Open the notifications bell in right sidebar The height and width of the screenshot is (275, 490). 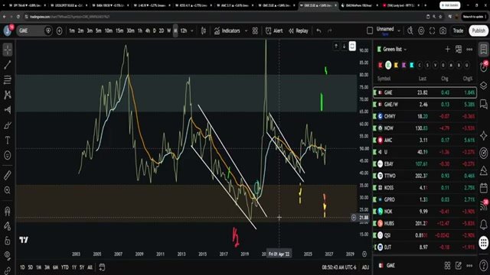[x=483, y=224]
